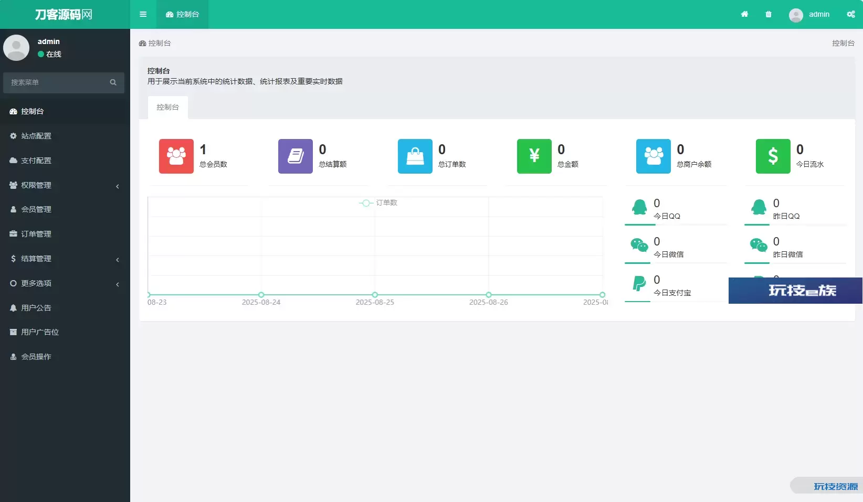Click the purple total settlement icon
863x502 pixels.
tap(296, 156)
